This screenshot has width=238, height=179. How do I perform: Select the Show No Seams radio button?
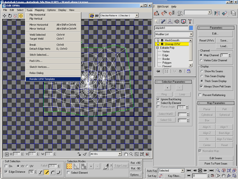pyautogui.click(x=201, y=71)
